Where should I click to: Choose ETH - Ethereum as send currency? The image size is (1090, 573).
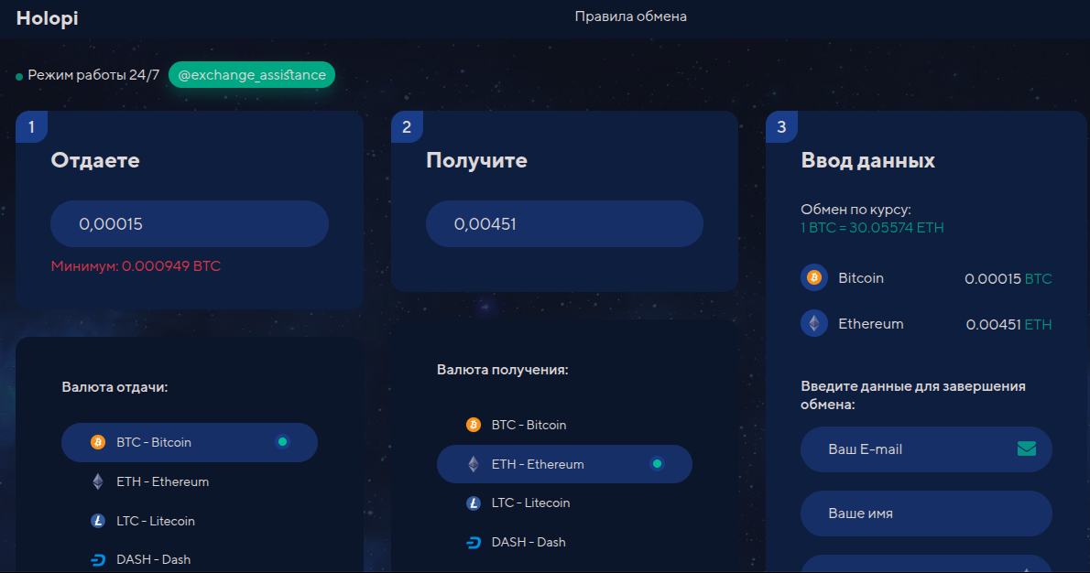[163, 481]
